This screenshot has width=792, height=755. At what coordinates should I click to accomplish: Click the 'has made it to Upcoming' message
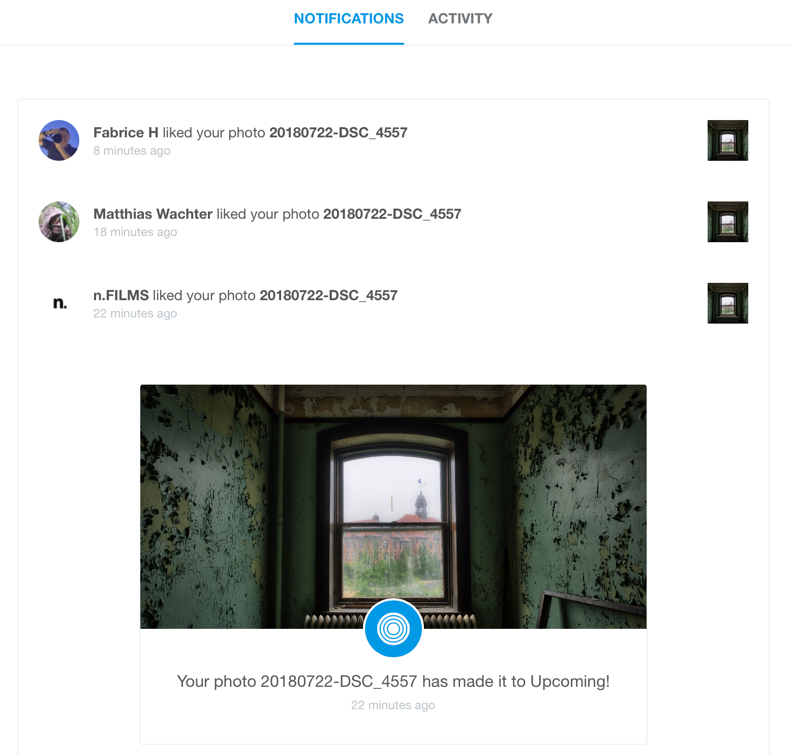tap(393, 681)
